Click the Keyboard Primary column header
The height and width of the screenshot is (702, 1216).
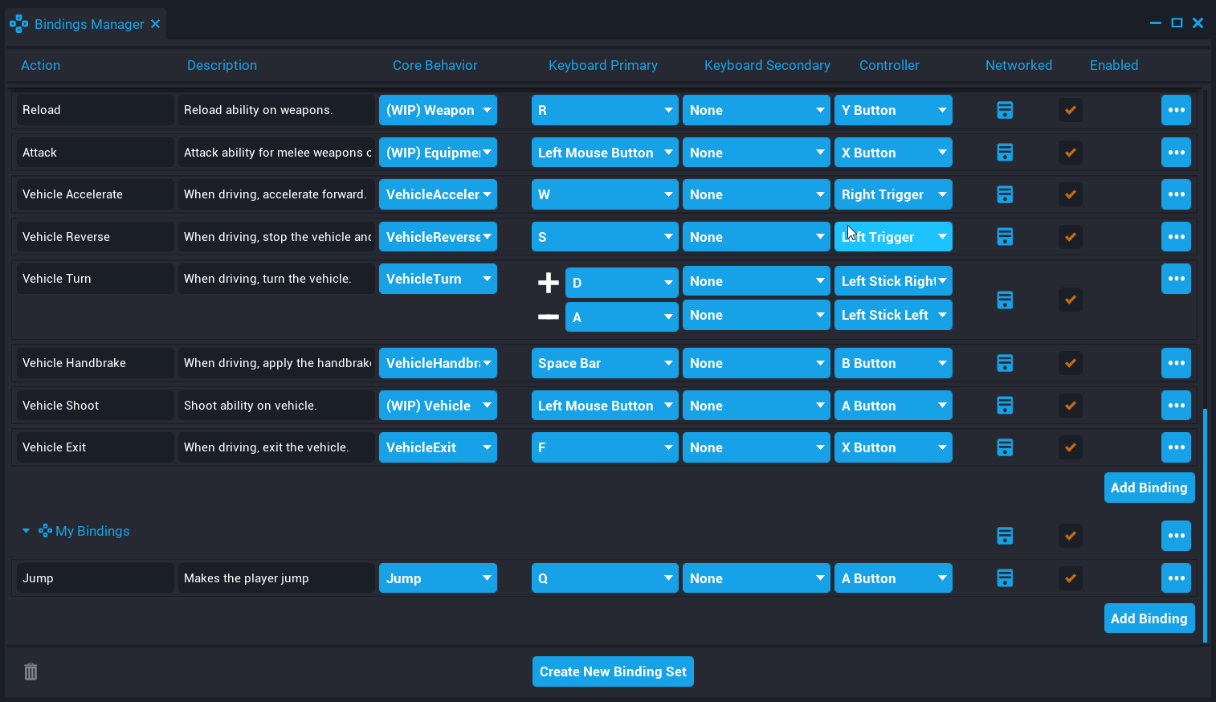602,65
